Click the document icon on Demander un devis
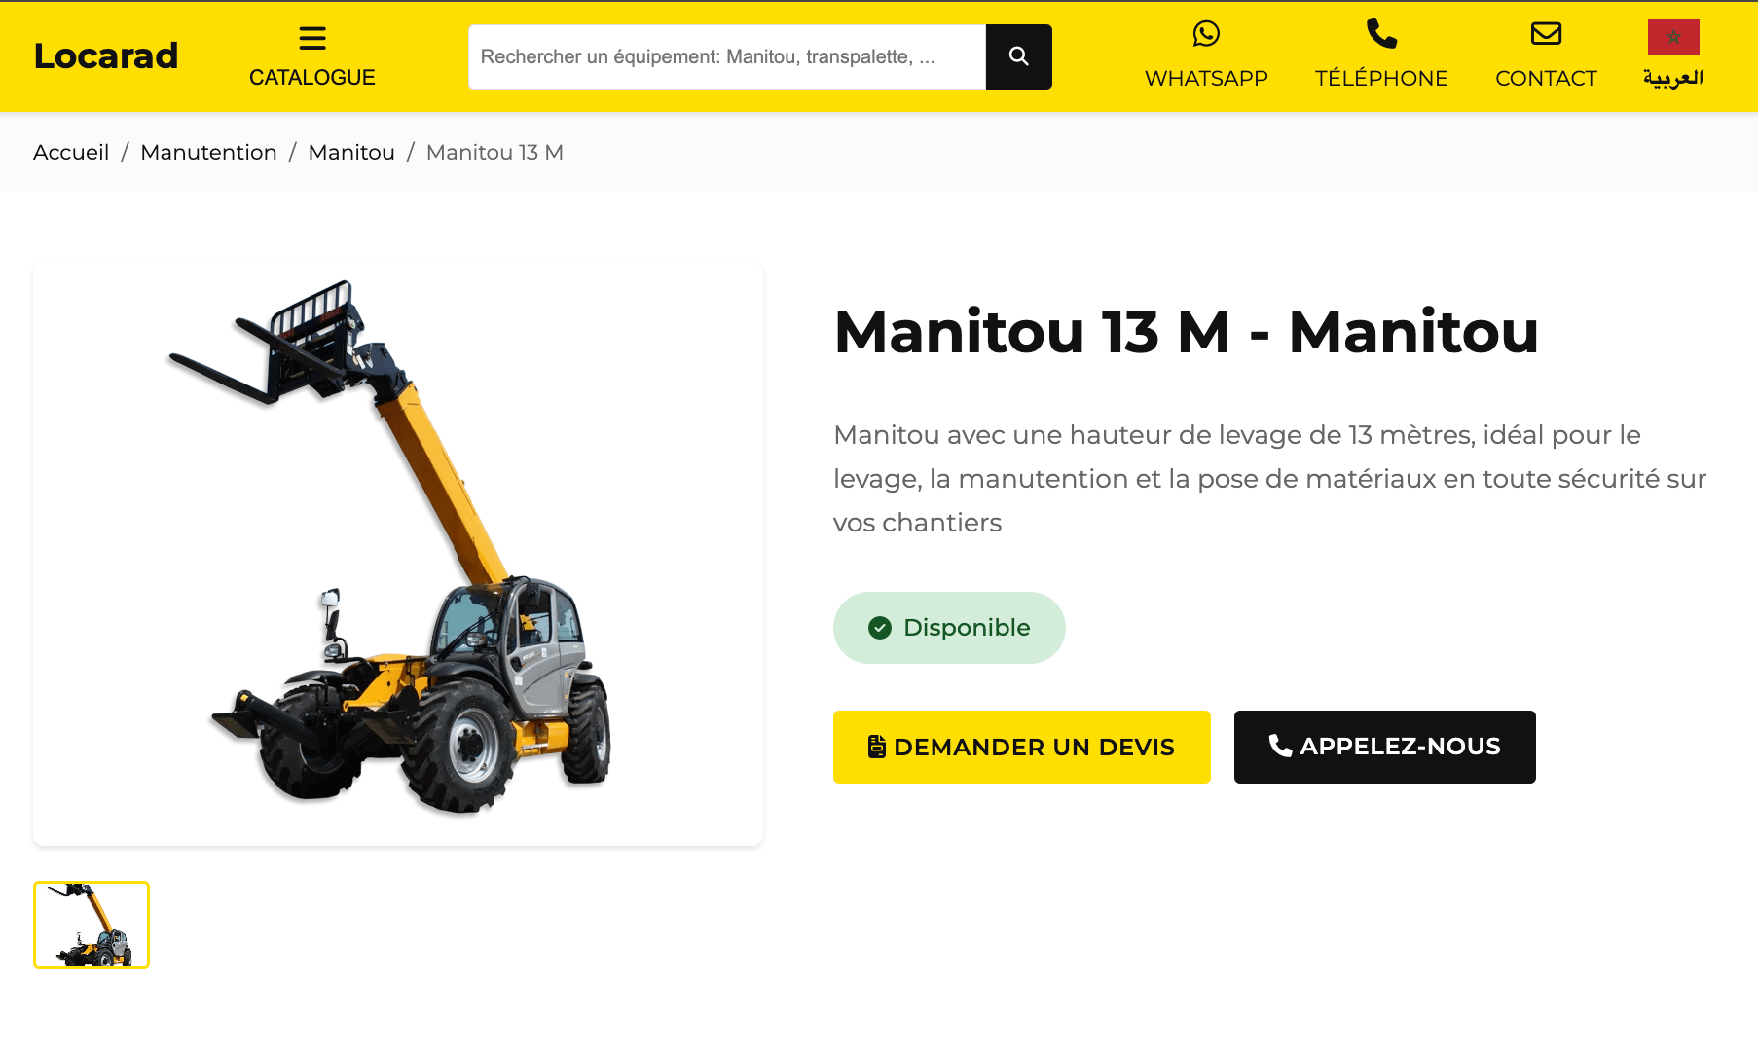The height and width of the screenshot is (1061, 1758). pos(877,747)
